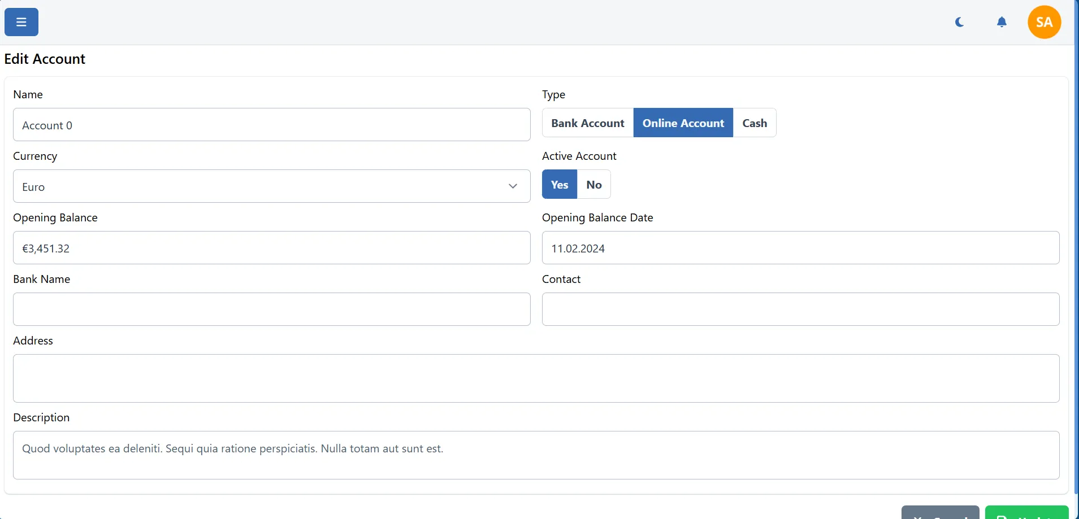Choose Cash as the account type

tap(754, 123)
